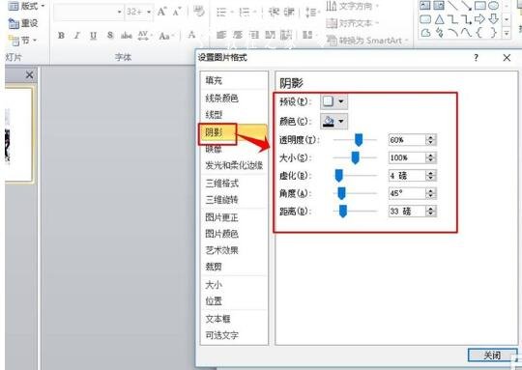Select 阴影 category in the dialog

[234, 132]
